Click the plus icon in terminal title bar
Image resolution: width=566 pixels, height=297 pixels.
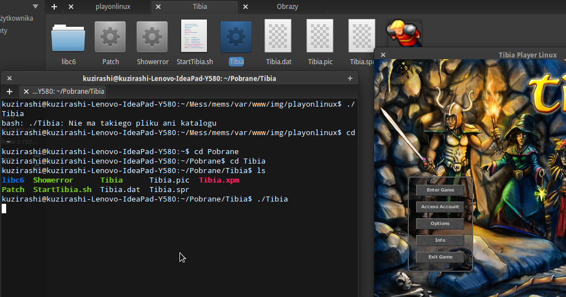click(x=350, y=78)
